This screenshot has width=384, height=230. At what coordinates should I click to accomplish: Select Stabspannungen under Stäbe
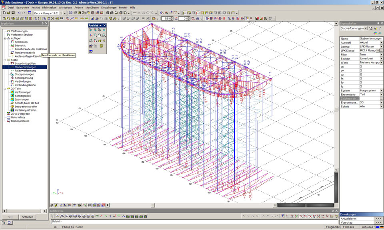pos(25,74)
